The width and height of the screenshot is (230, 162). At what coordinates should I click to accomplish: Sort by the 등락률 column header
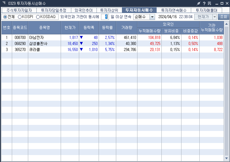(x=107, y=28)
